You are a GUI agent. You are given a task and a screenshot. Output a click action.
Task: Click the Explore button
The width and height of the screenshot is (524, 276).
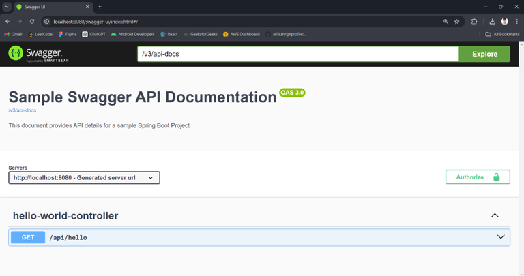(x=484, y=54)
